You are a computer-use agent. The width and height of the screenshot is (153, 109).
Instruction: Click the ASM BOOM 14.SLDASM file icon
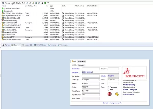(x=3, y=18)
